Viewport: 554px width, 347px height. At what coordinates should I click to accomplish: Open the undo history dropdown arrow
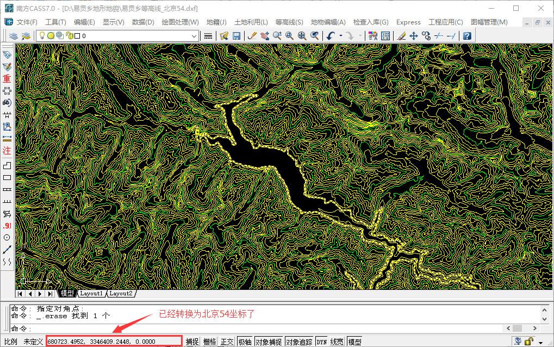click(340, 36)
